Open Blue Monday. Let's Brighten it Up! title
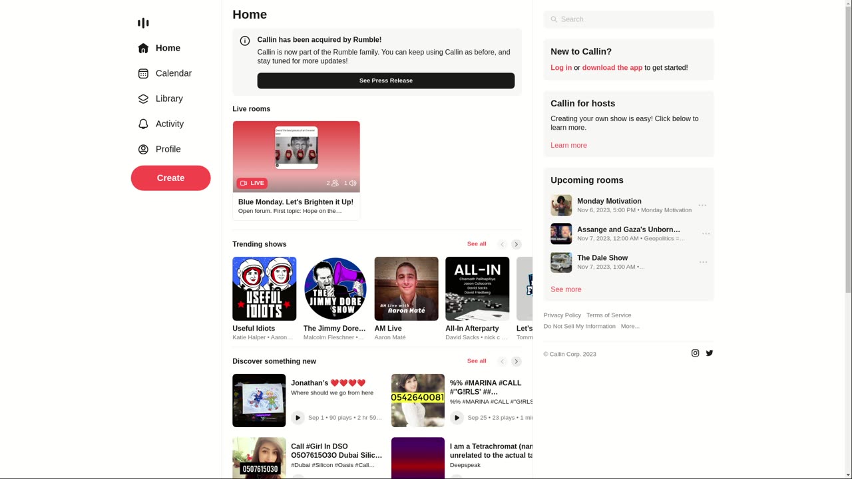This screenshot has height=479, width=852. pos(296,202)
